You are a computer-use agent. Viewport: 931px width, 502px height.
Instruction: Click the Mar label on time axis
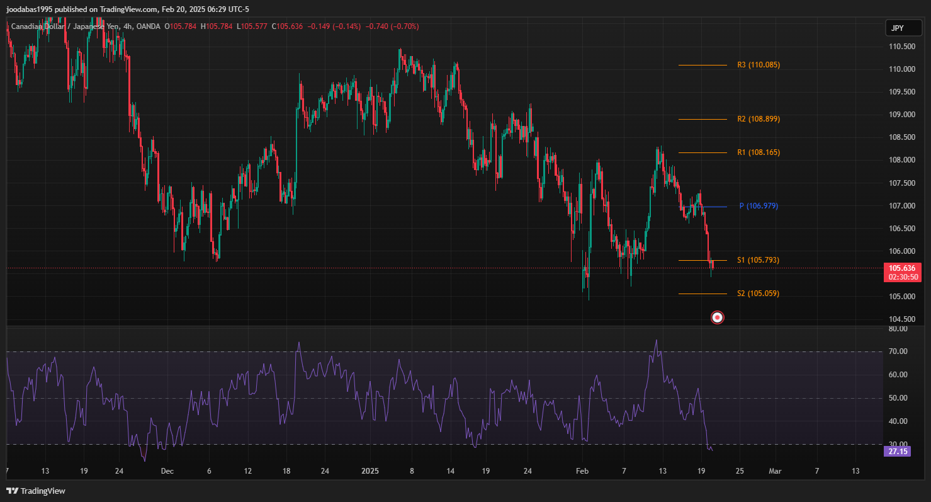(776, 471)
